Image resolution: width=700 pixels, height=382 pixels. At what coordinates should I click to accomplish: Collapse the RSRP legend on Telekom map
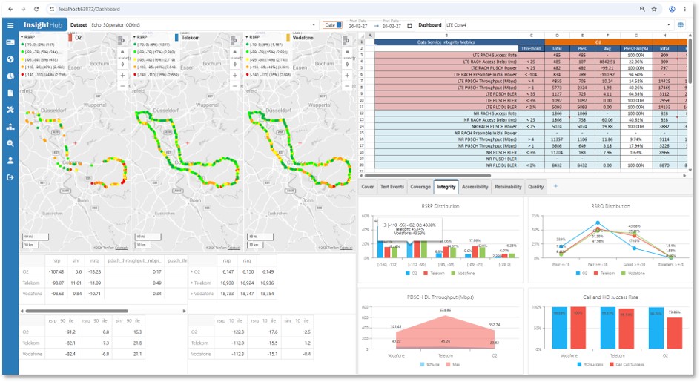134,37
